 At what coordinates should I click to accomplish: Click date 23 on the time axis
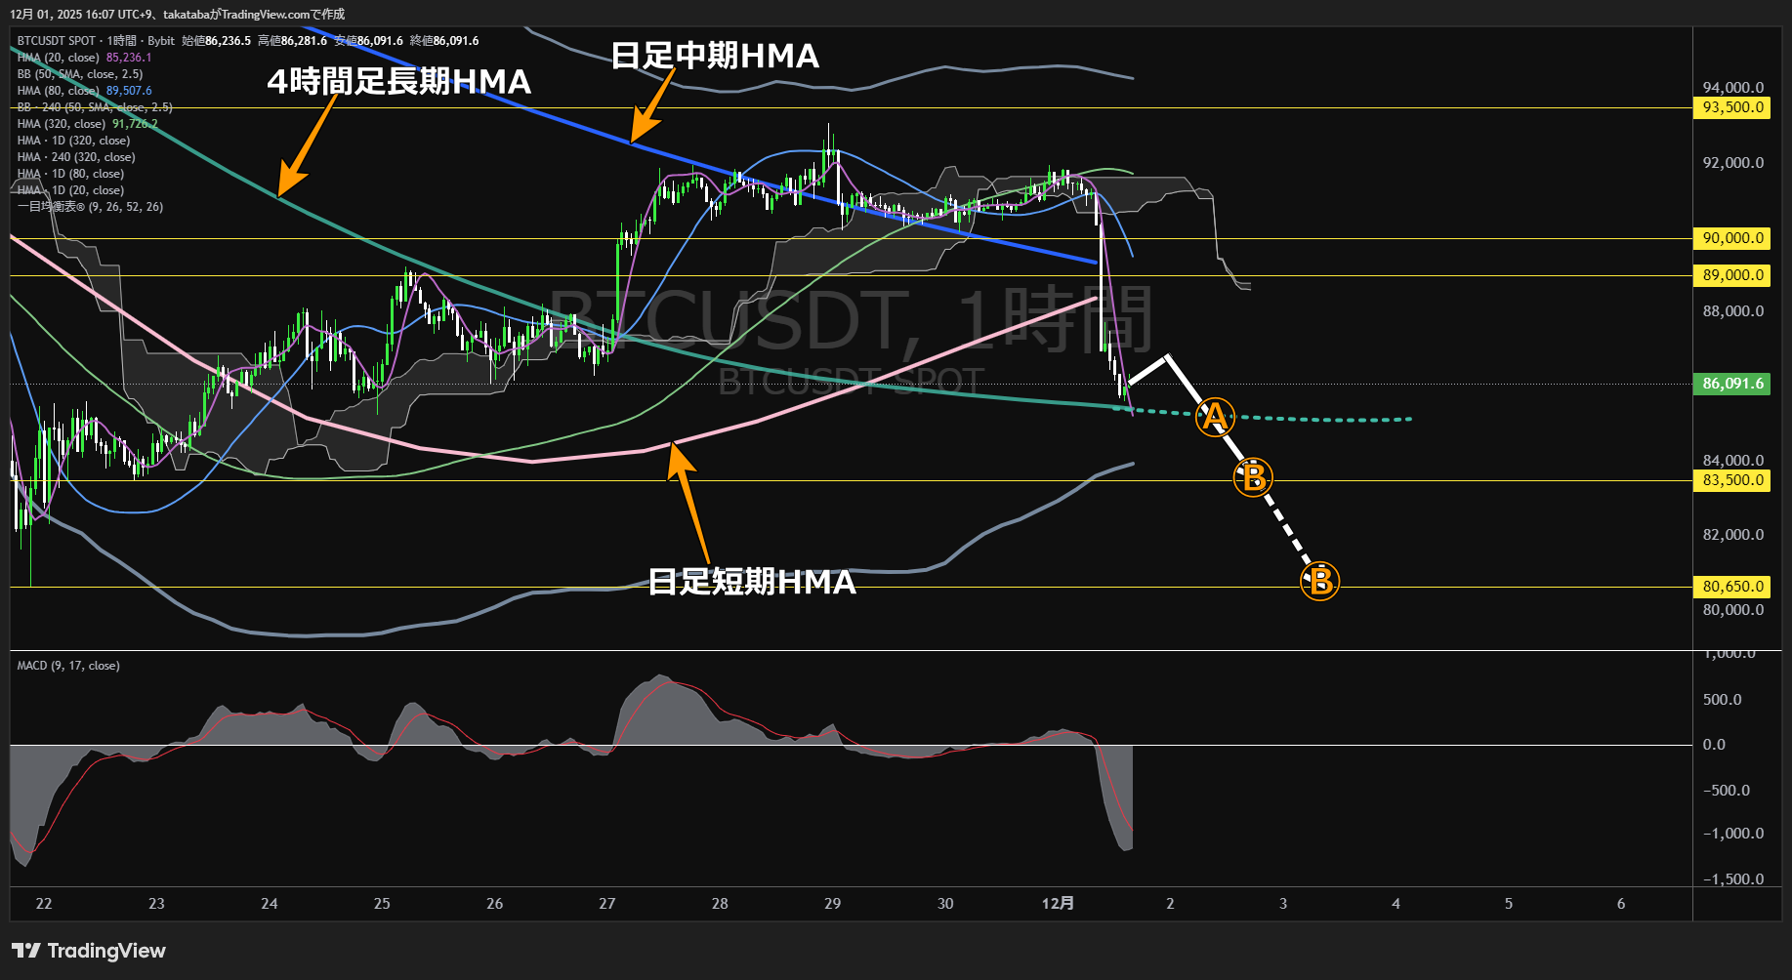click(156, 904)
